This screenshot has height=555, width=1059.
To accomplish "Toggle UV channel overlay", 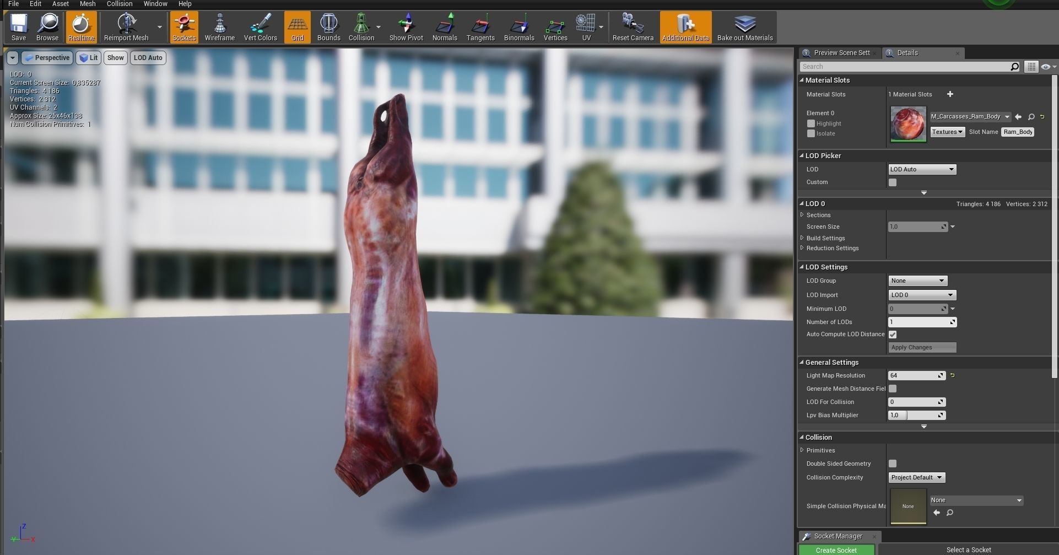I will tap(586, 27).
